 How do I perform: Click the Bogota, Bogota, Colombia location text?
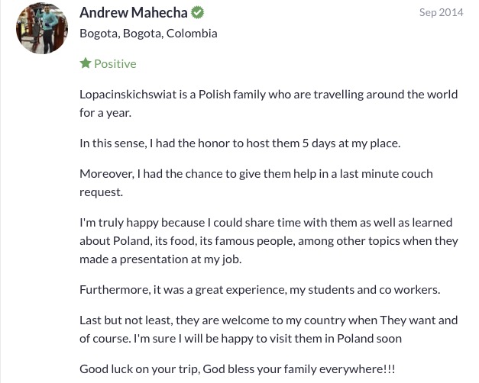pyautogui.click(x=148, y=34)
